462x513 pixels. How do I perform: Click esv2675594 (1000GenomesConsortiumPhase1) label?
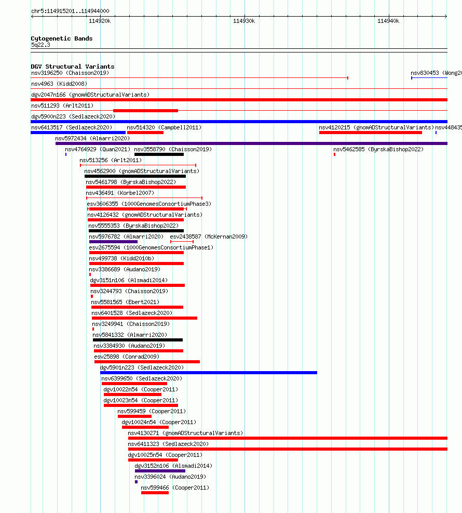151,248
